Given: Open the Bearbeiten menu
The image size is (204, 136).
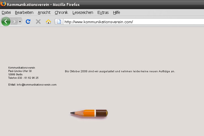Looking at the screenshot, I should click(24, 12).
